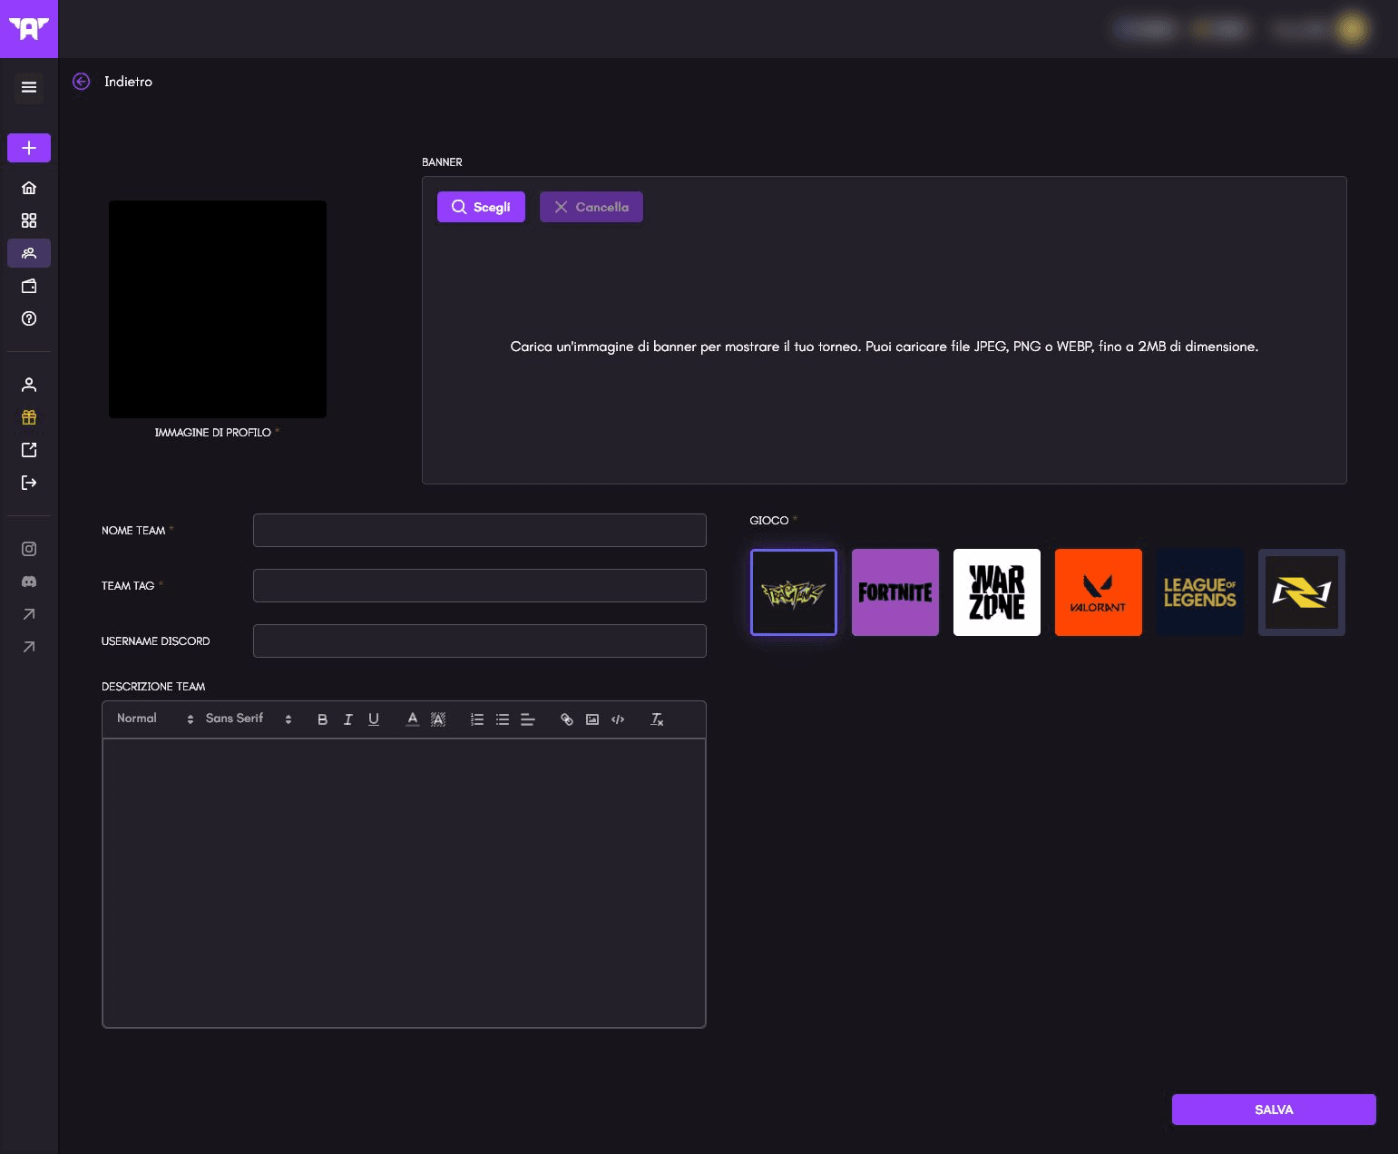
Task: Go to Home via the house icon
Action: (29, 188)
